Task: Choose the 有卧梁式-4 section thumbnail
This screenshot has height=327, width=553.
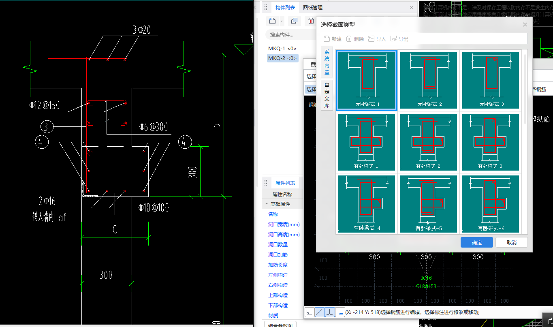Action: [367, 204]
